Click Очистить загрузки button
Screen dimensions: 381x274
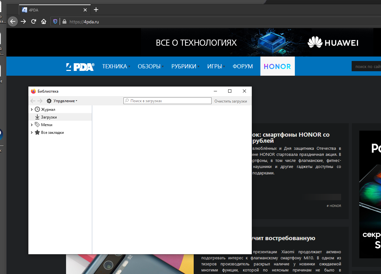pyautogui.click(x=231, y=101)
